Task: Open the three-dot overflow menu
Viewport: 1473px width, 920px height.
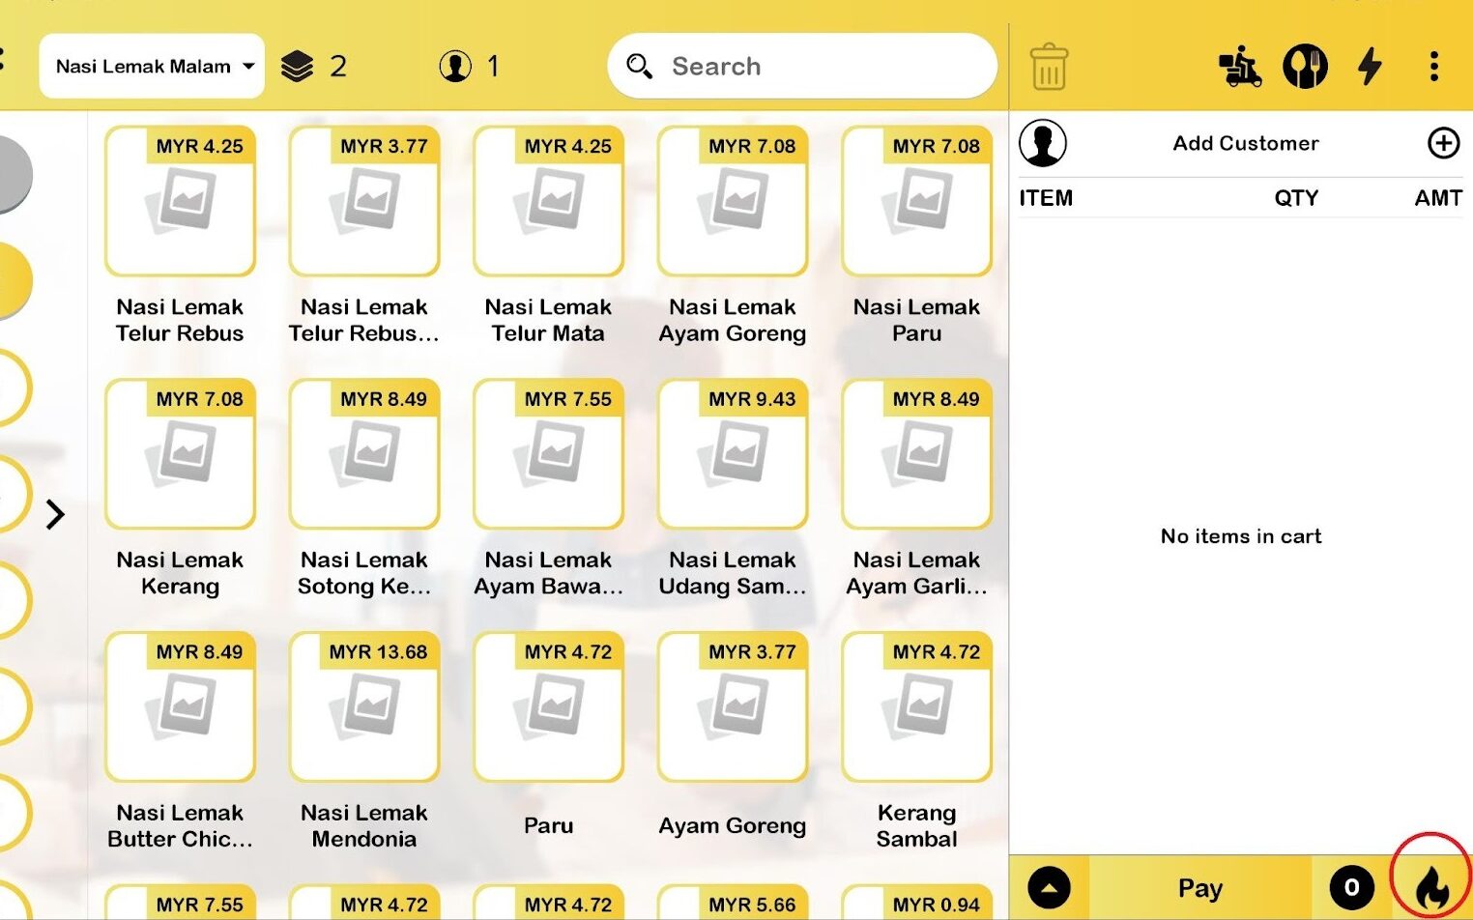Action: 1433,67
